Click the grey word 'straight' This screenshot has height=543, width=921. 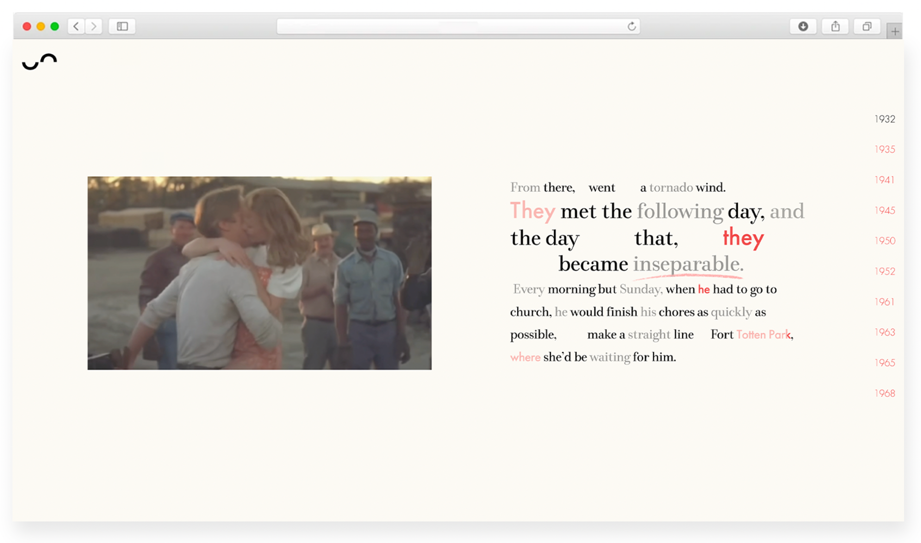click(x=649, y=335)
